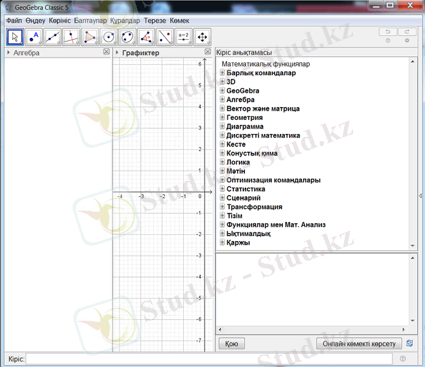Select the Reflect about line tool

(165, 37)
